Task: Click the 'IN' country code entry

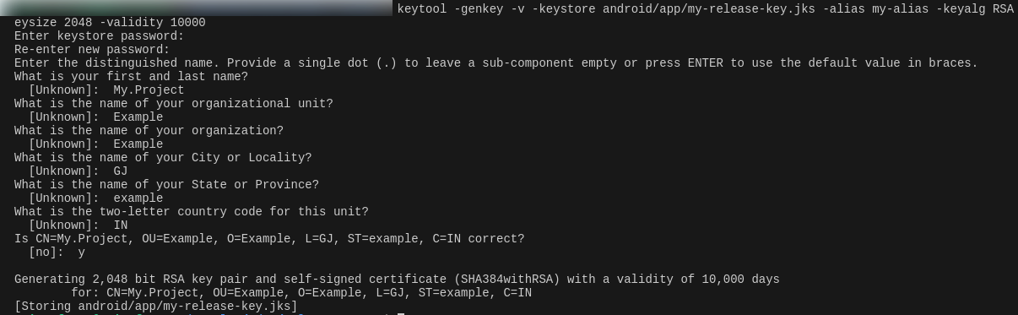Action: [x=121, y=225]
